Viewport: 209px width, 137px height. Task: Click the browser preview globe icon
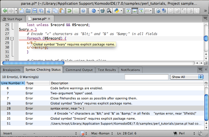94,11
